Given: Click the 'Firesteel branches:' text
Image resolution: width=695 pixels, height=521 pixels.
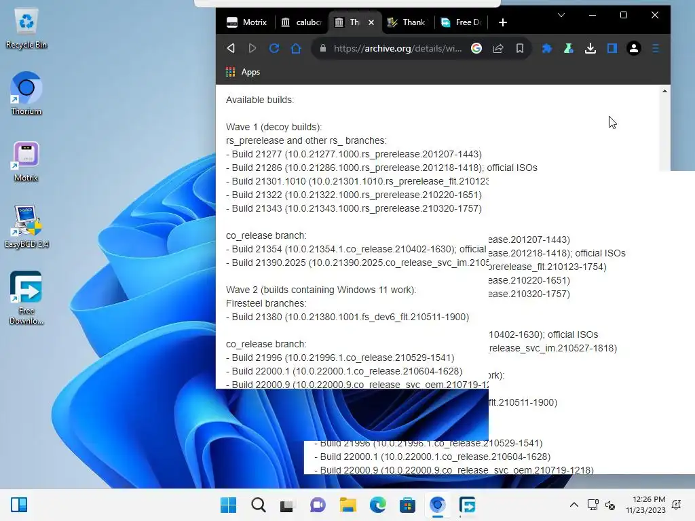Looking at the screenshot, I should pos(266,303).
